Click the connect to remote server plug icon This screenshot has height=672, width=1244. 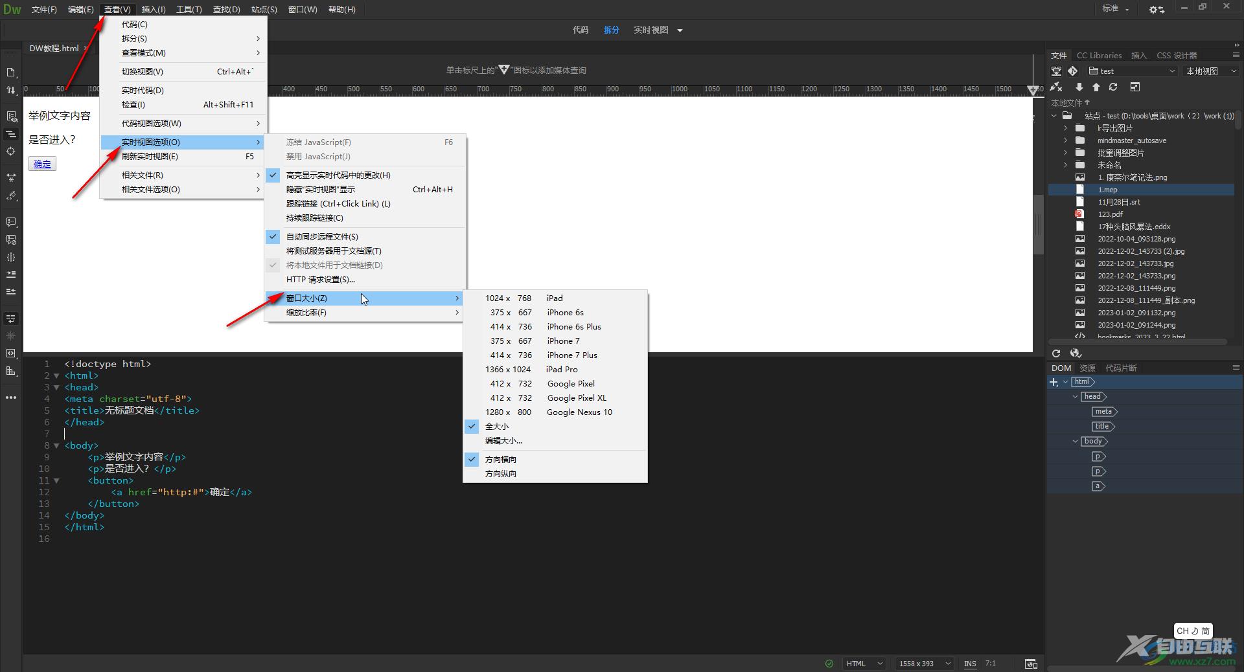[x=1057, y=87]
